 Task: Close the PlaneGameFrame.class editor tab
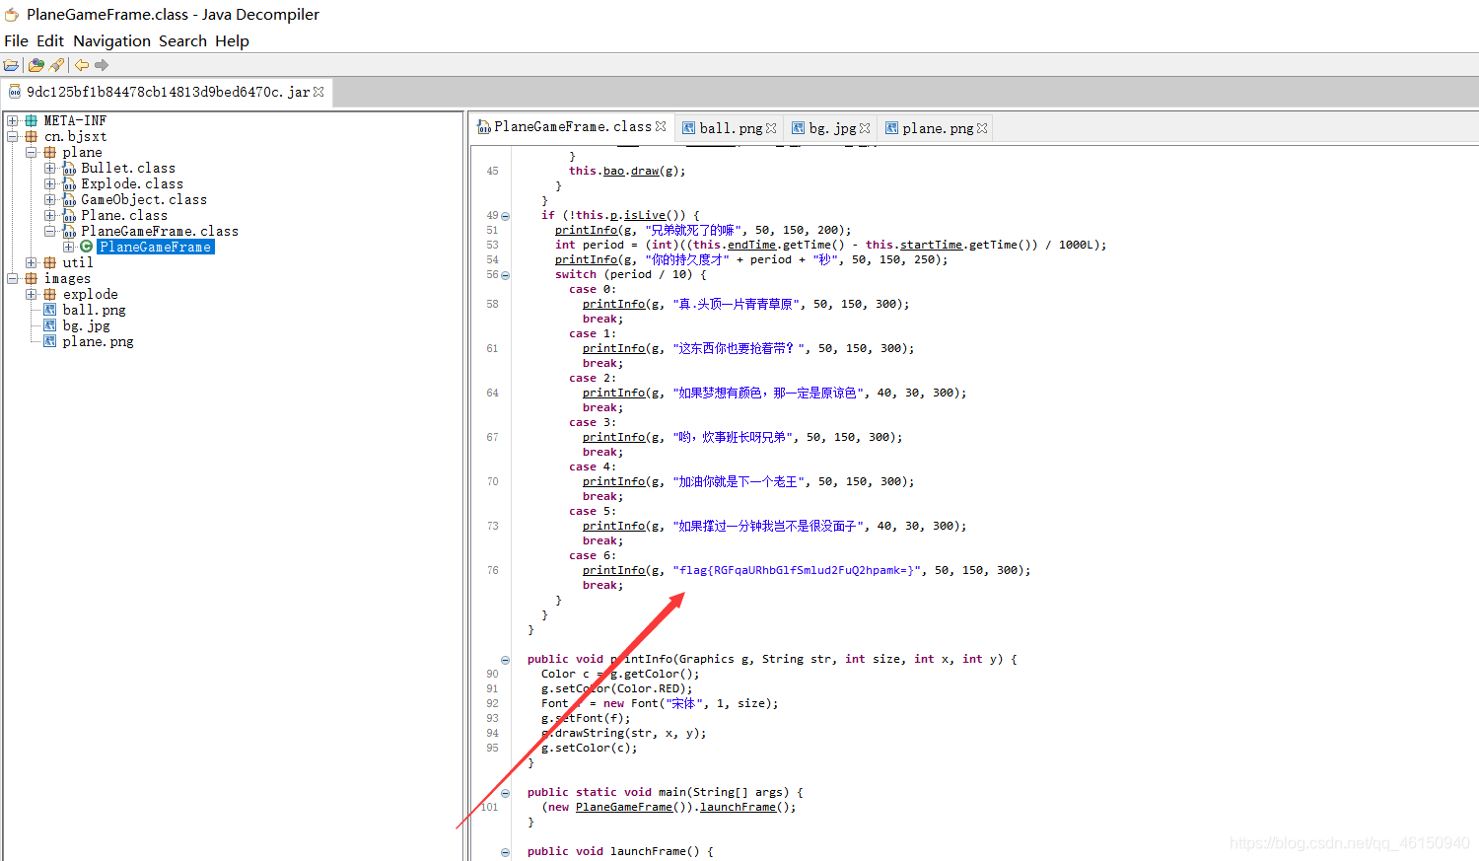coord(661,126)
